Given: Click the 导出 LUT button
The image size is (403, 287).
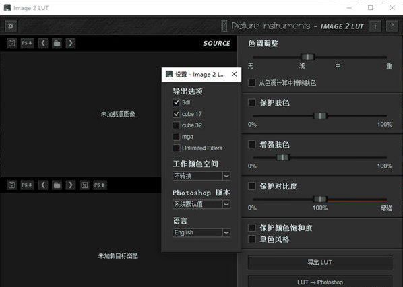Looking at the screenshot, I should pos(320,262).
